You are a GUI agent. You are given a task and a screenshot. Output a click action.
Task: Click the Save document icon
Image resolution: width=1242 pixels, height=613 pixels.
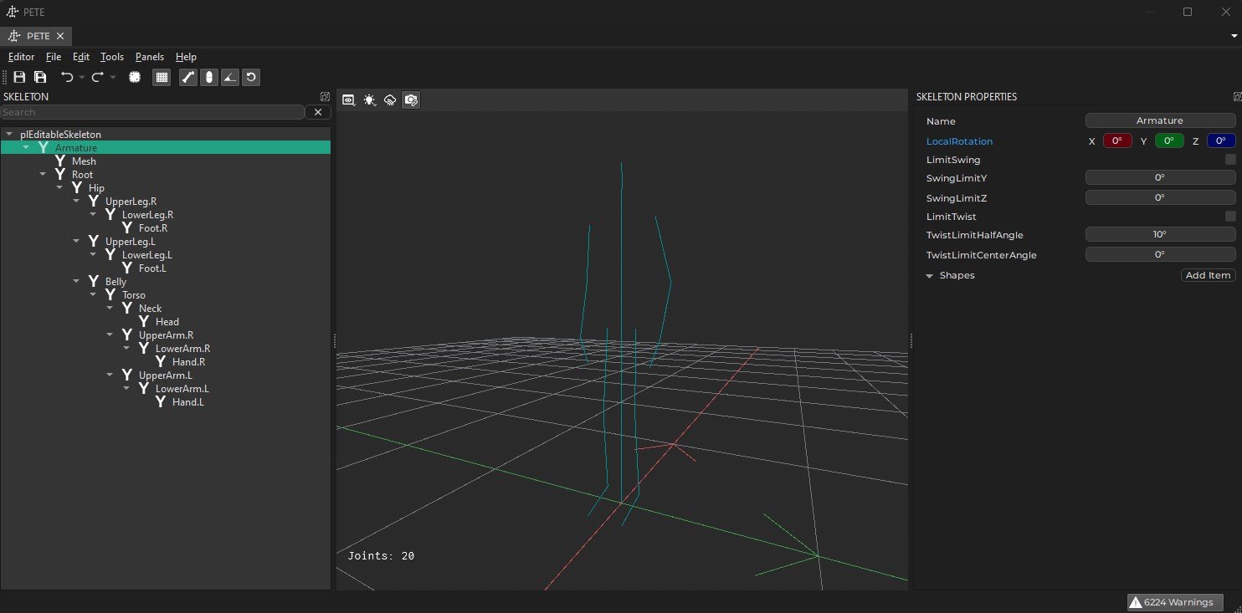coord(19,77)
